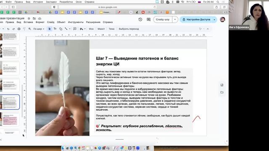The image size is (269, 151).
Task: Expand the side panel chevron at bottom right
Action: (x=227, y=141)
